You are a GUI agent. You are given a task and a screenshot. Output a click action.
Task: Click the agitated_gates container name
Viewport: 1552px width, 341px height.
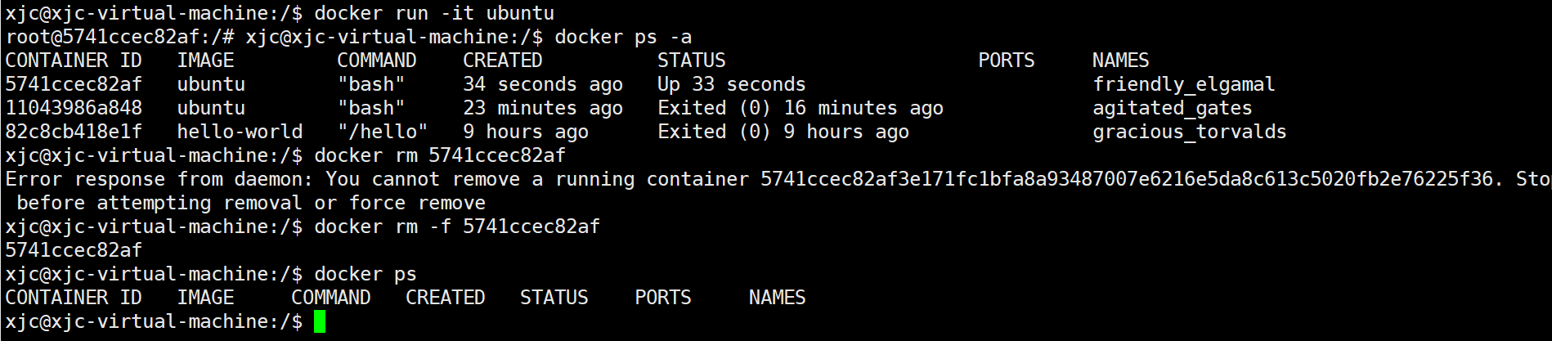(x=1172, y=108)
